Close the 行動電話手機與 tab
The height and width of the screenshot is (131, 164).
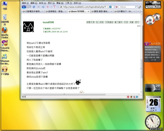pyautogui.click(x=43, y=12)
